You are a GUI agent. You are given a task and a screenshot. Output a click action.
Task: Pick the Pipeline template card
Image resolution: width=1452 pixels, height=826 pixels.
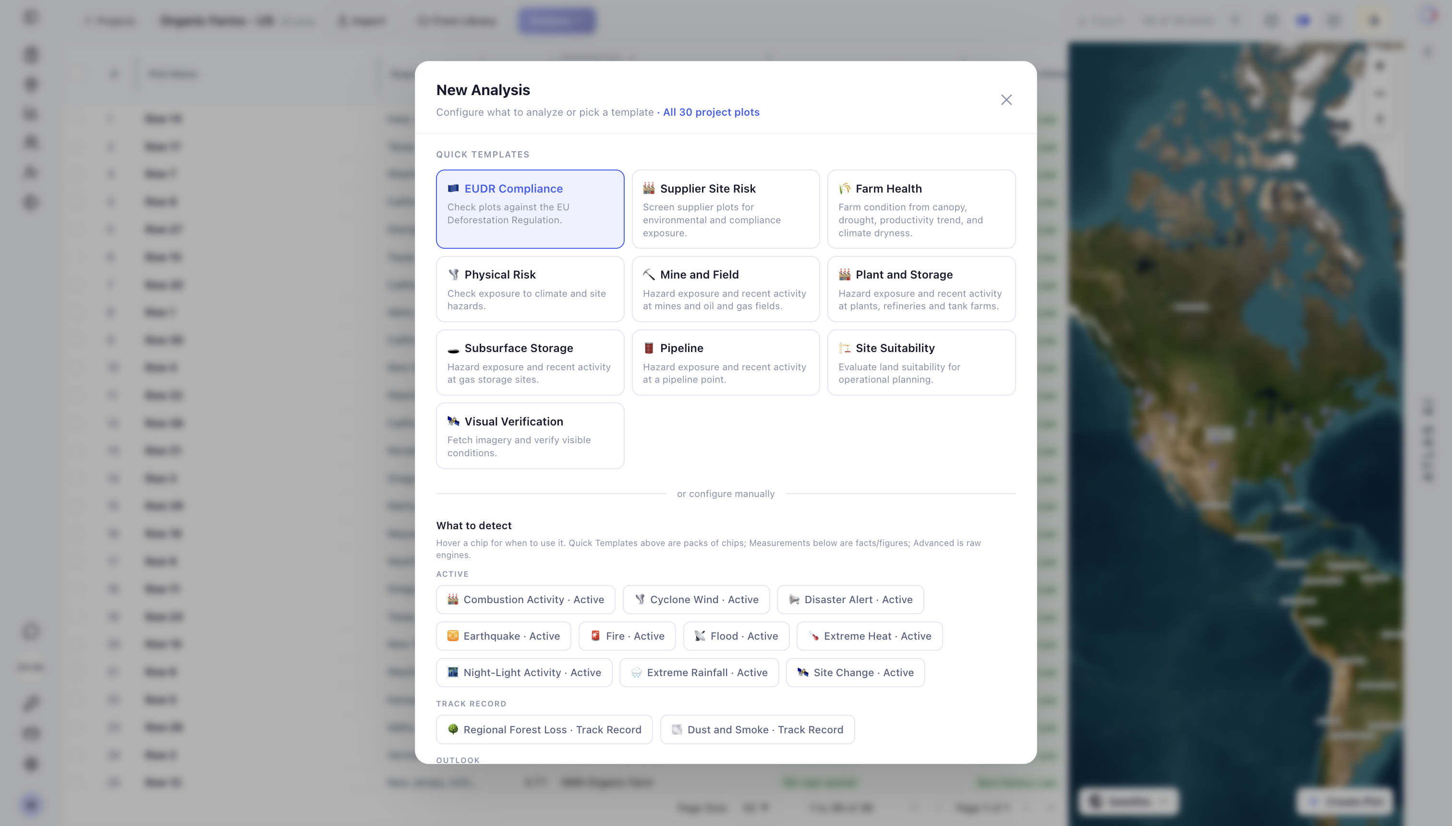(x=726, y=363)
